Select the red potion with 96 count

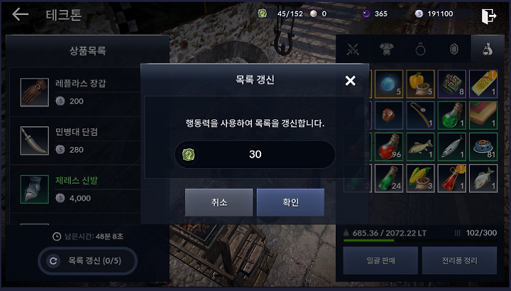(389, 147)
